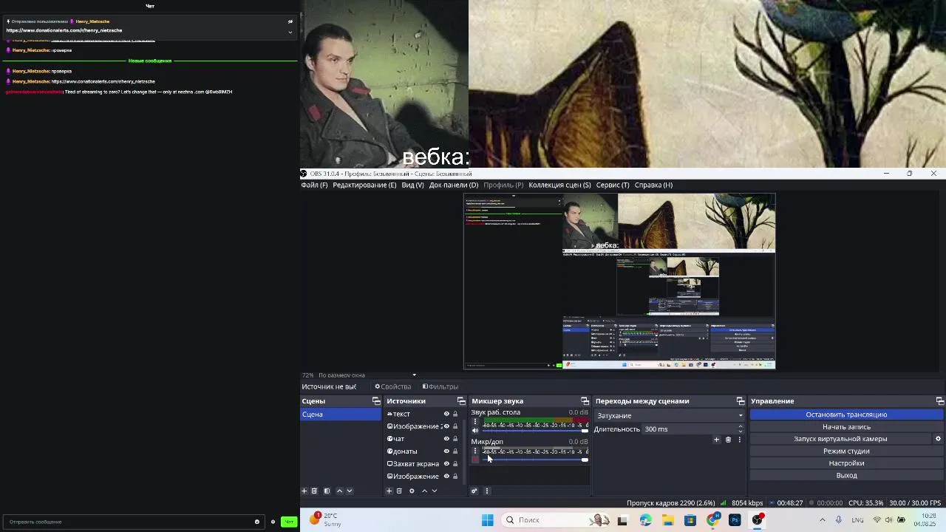This screenshot has width=946, height=532.
Task: Open chat settings gear icon
Action: click(273, 522)
